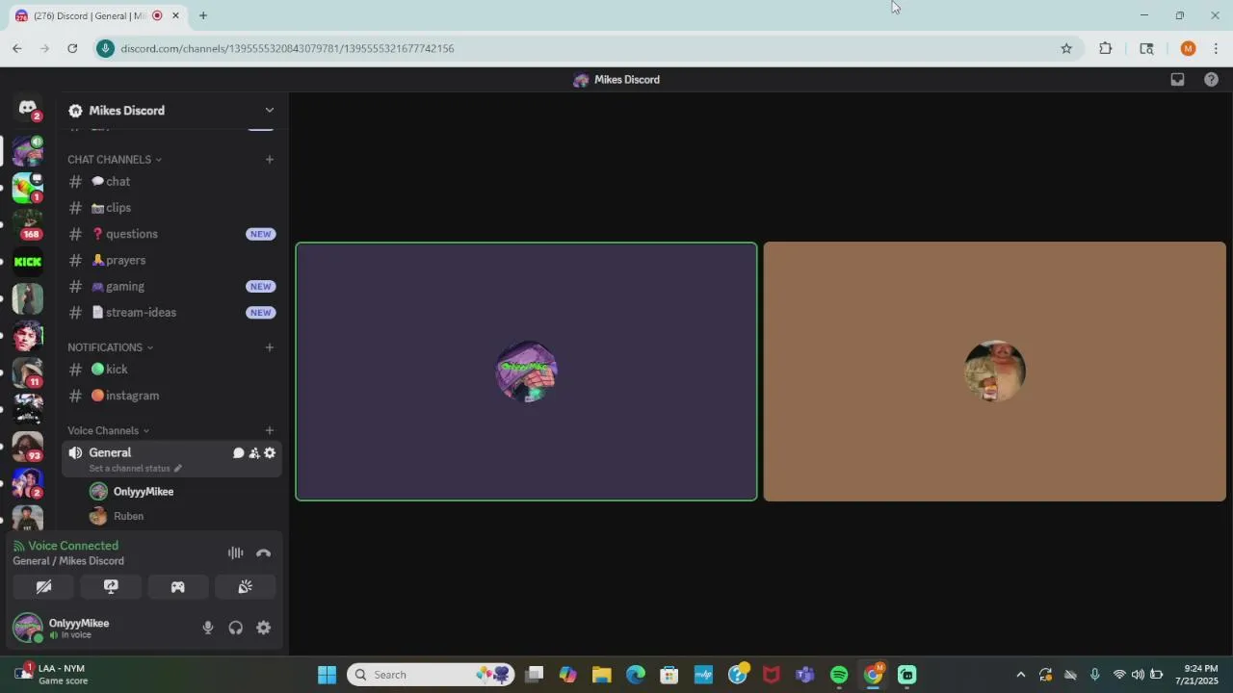Deafen with headphones icon
The image size is (1233, 693).
click(235, 629)
